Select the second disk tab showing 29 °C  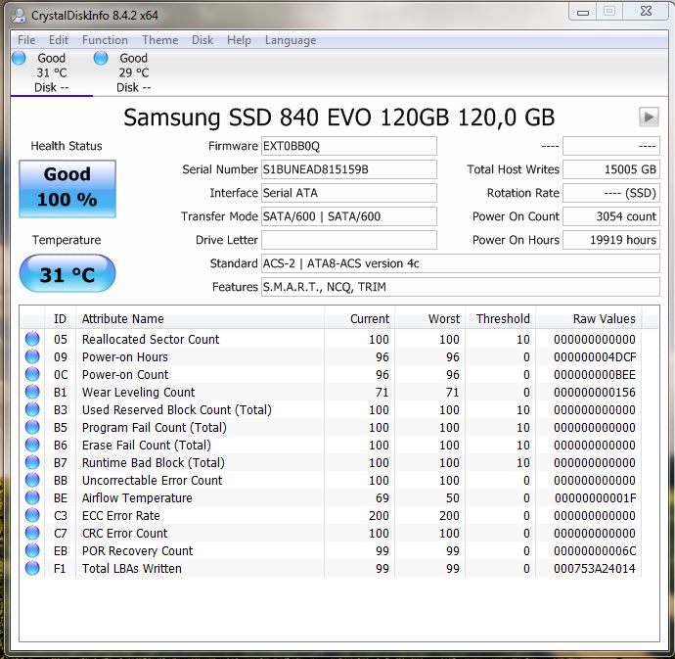(x=133, y=72)
